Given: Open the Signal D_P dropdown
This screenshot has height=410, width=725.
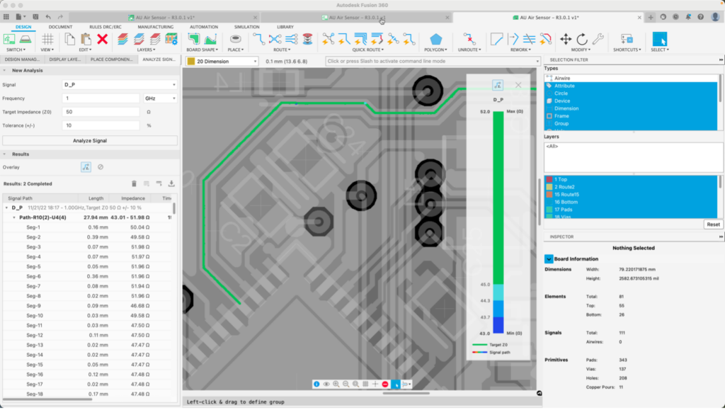Looking at the screenshot, I should click(119, 84).
